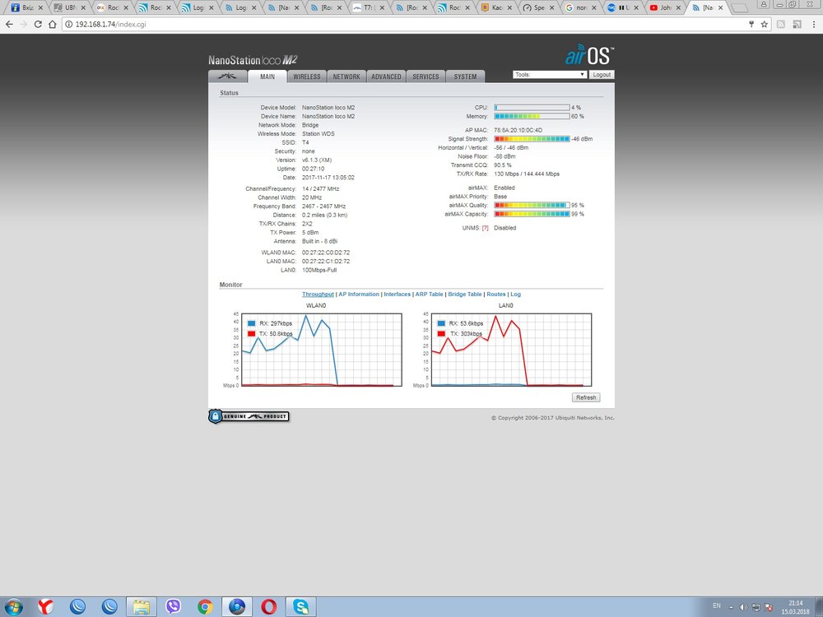This screenshot has height=617, width=823.
Task: Open the AP Information monitor link
Action: coord(359,294)
